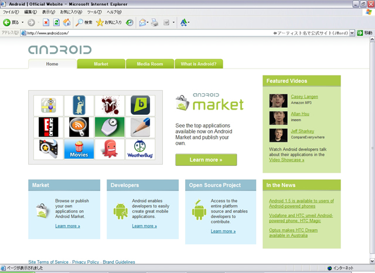Click the IE Back arrow button
This screenshot has height=273, width=375.
[x=6, y=22]
